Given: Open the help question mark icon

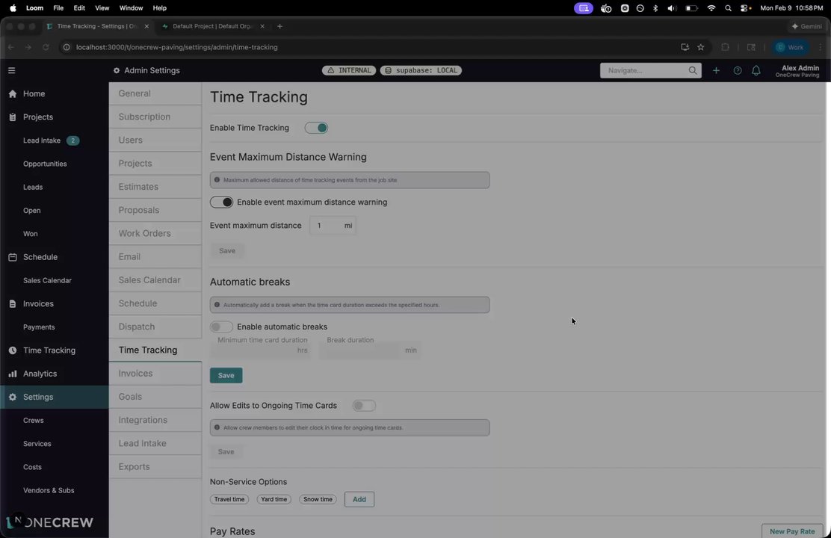Looking at the screenshot, I should [x=737, y=70].
